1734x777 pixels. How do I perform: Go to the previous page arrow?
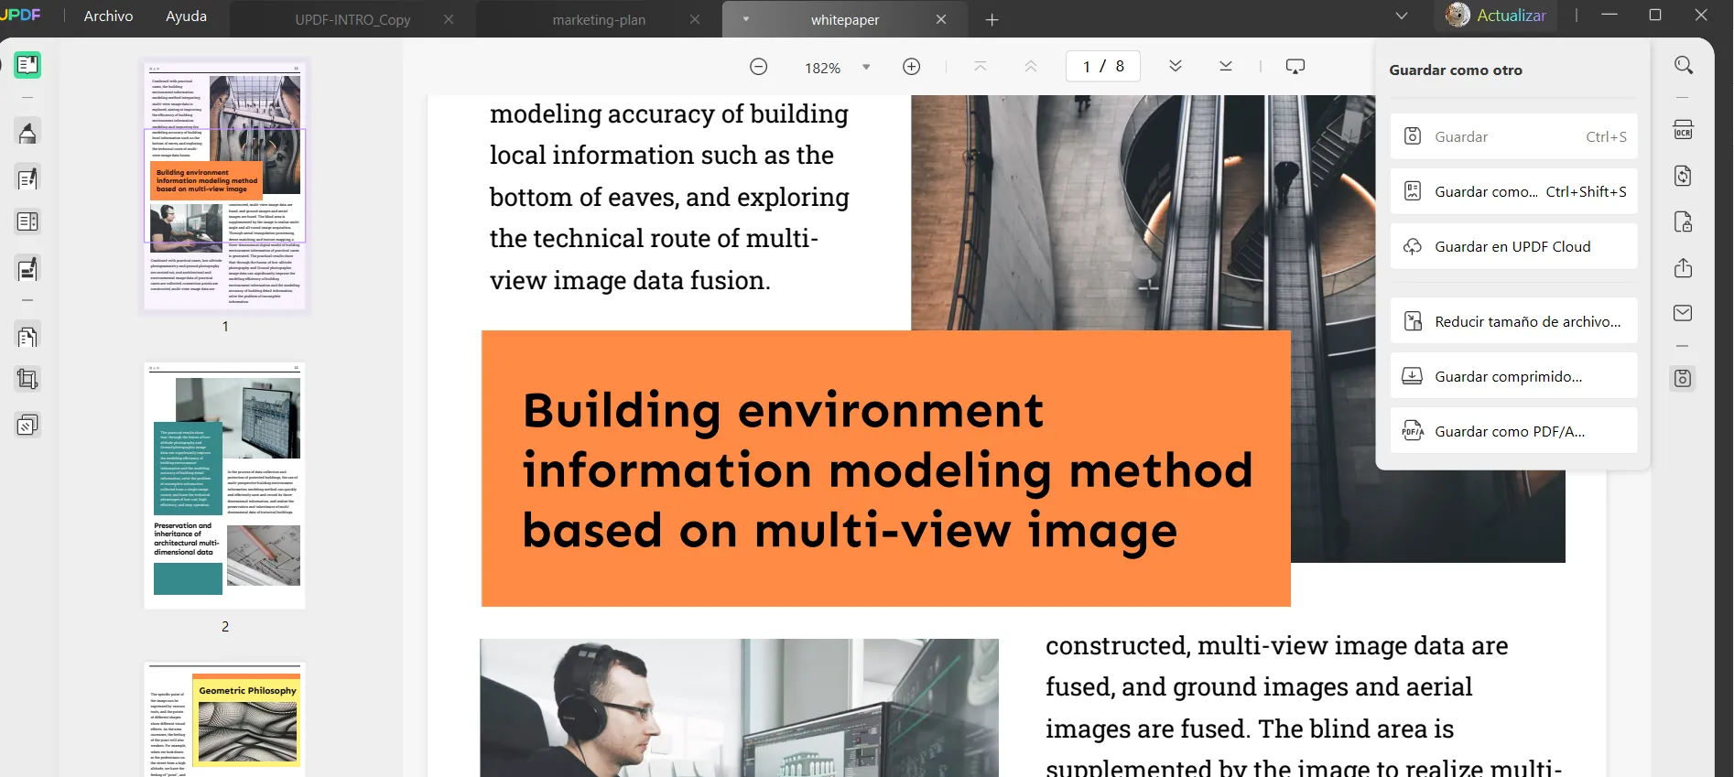click(1031, 66)
